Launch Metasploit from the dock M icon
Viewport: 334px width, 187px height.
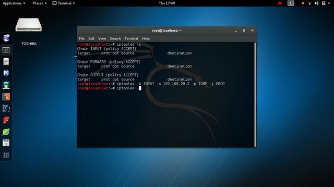click(x=6, y=73)
